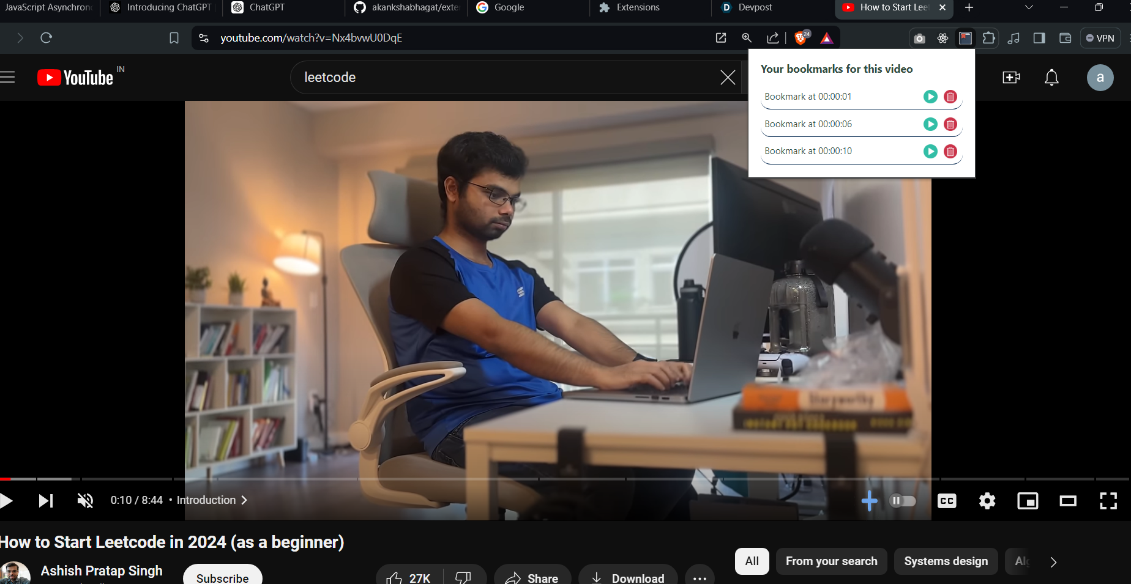Screen dimensions: 1131x584
Task: Open Ashish Pratap Singh channel link
Action: point(102,571)
